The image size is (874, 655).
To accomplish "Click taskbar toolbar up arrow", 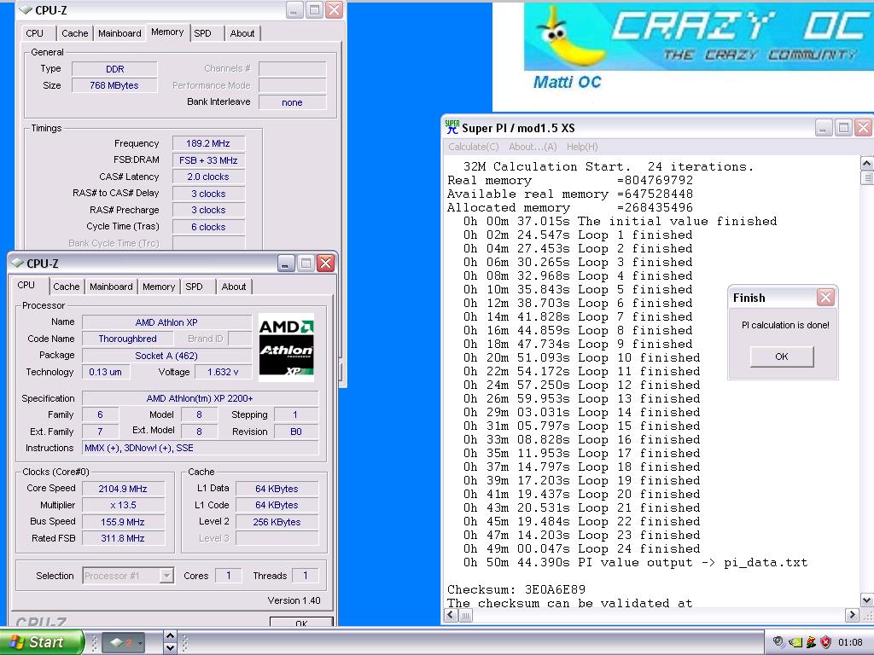I will click(171, 635).
